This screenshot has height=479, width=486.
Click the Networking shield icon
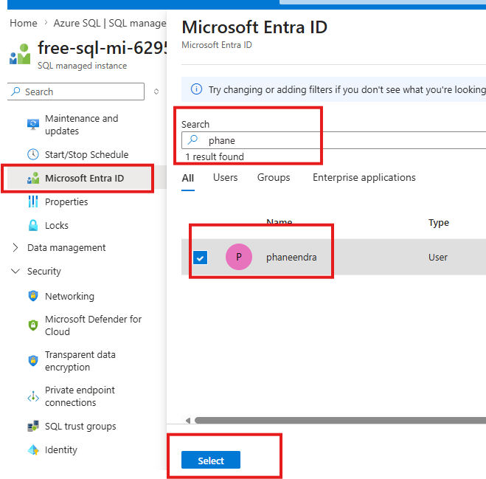pos(33,296)
